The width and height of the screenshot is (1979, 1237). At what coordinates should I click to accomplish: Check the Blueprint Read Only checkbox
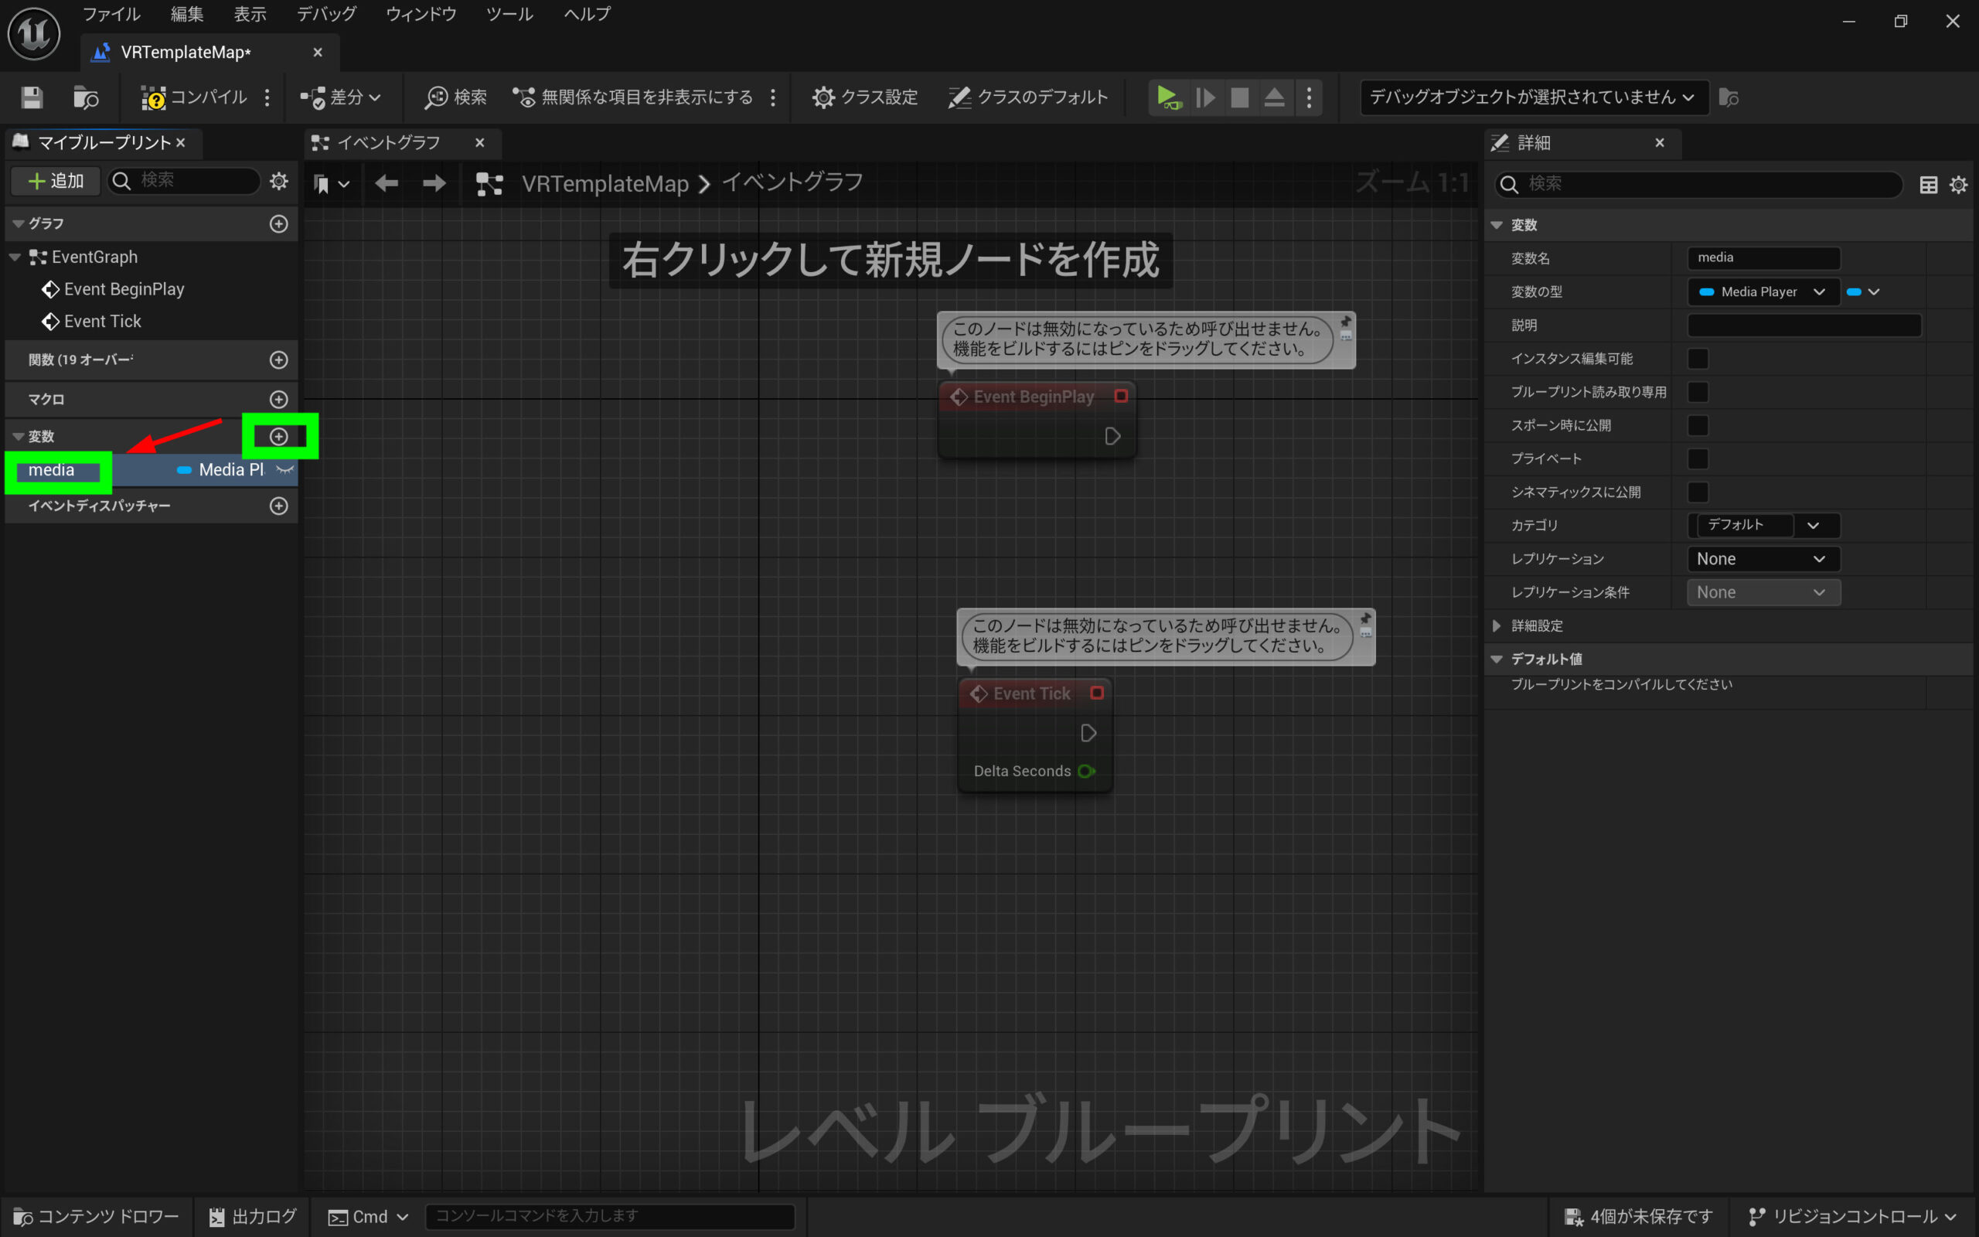pos(1698,392)
